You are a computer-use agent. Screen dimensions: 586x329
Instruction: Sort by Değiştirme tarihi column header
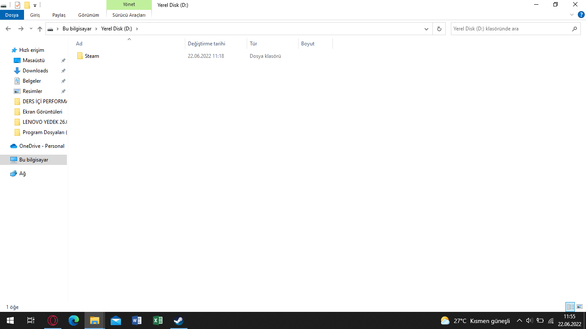[216, 44]
